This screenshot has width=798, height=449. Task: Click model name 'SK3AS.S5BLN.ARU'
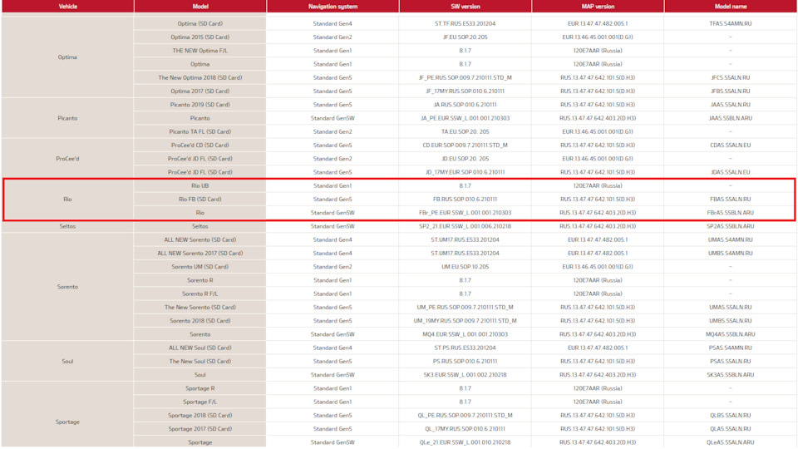tap(731, 375)
